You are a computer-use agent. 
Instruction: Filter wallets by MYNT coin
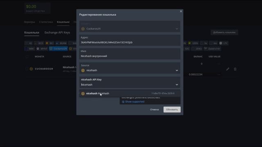point(42,49)
